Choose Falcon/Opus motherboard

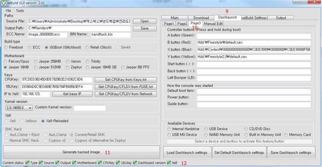(17, 61)
